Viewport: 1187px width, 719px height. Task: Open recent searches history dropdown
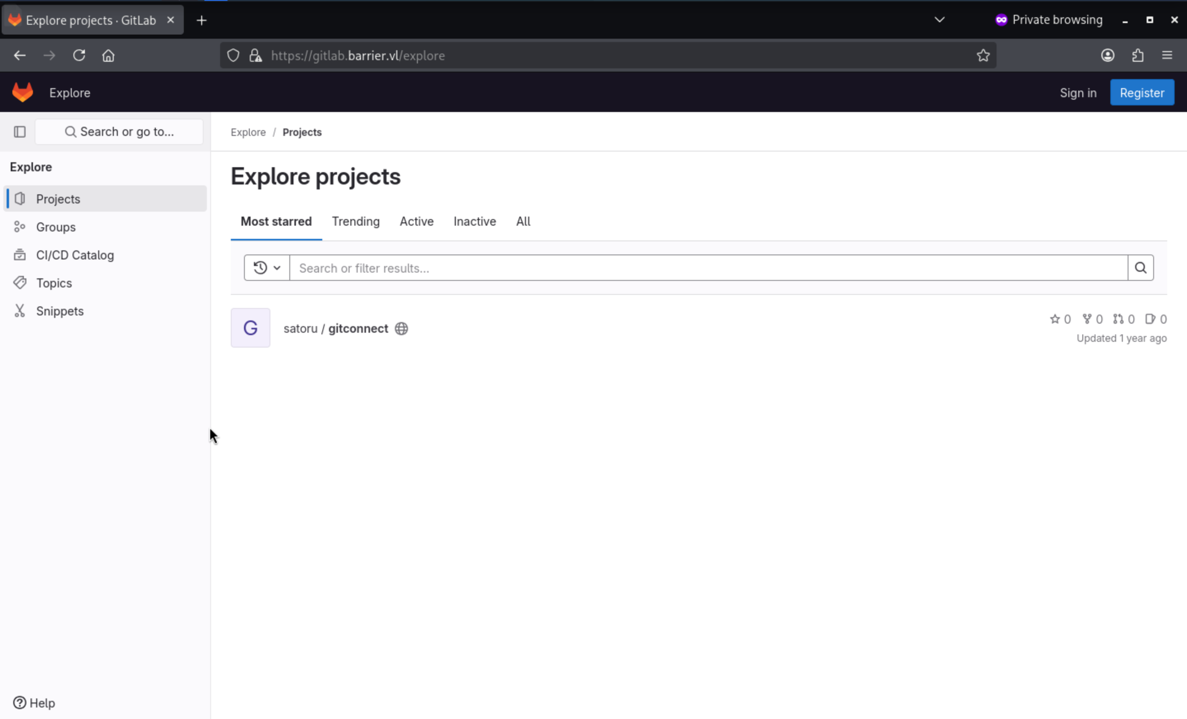[x=266, y=268]
